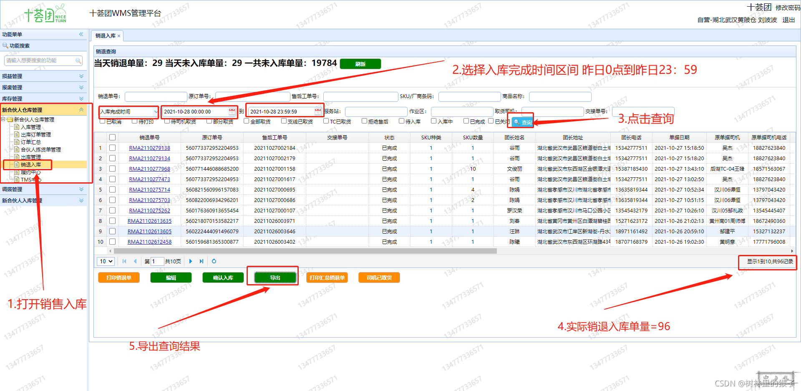
Task: Click the document icon beside 订单汇总
Action: [x=17, y=142]
